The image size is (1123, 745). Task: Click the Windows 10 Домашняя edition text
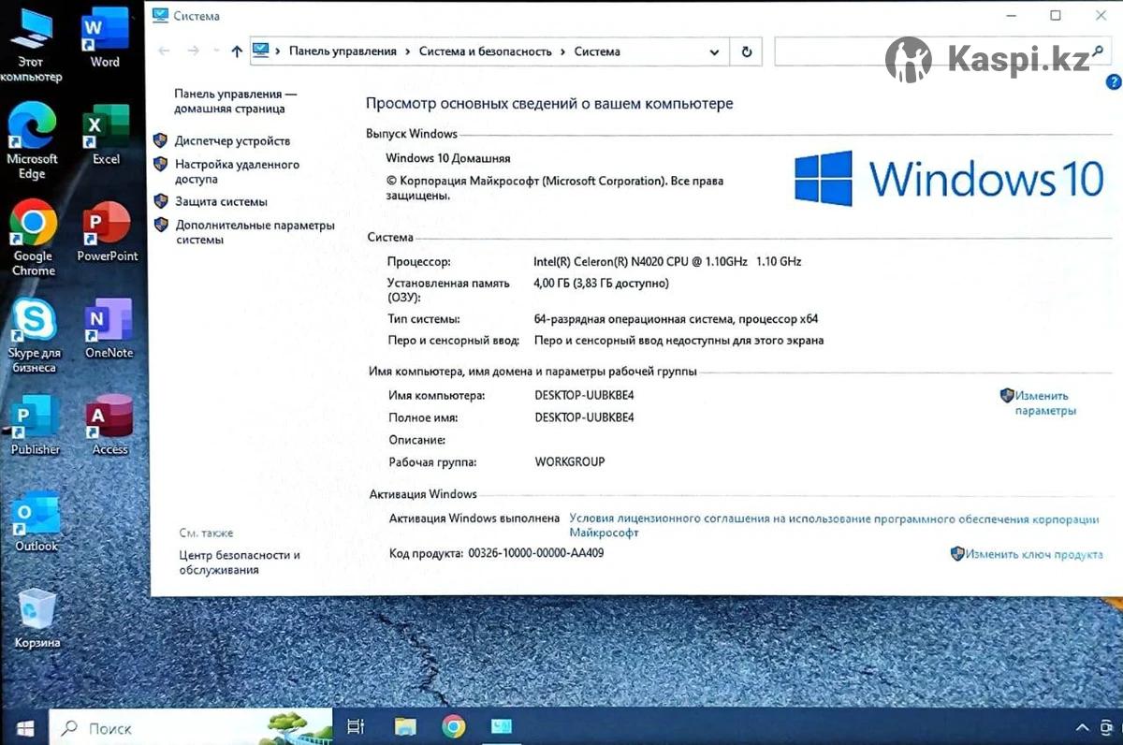tap(448, 158)
